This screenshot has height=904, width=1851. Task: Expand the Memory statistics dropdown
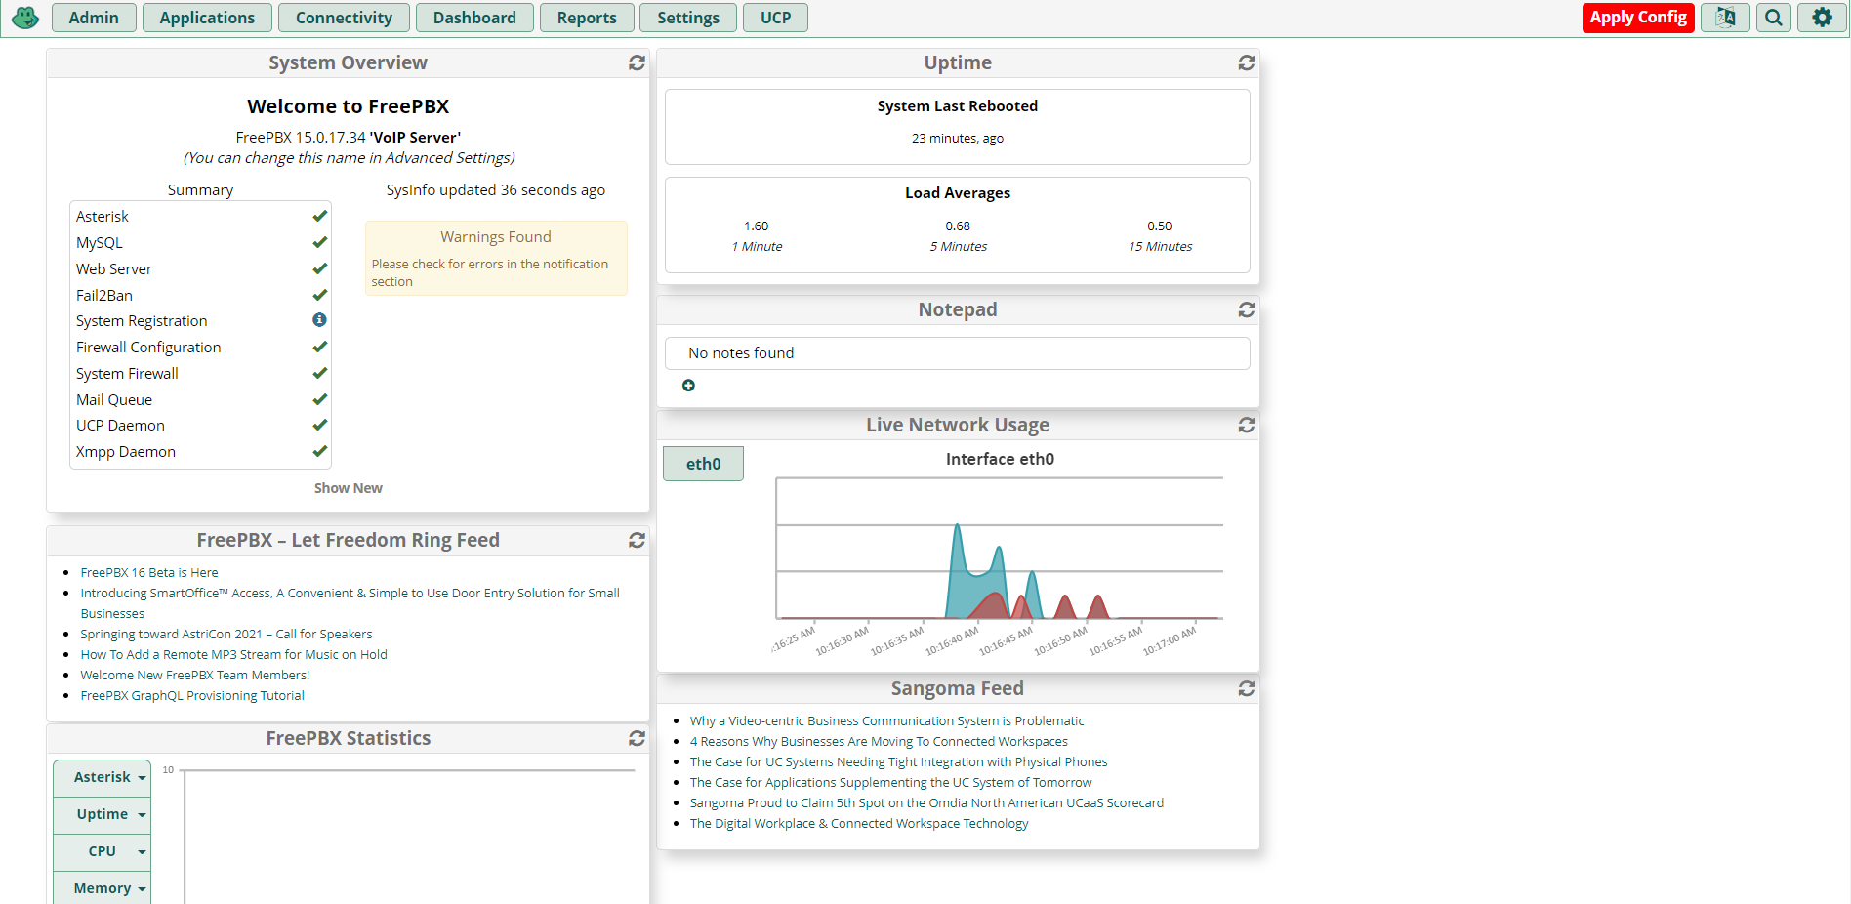pos(103,888)
